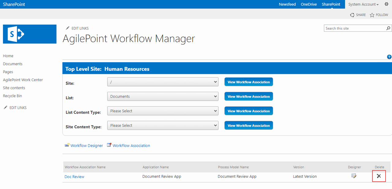Viewport: 392px width, 189px height.
Task: Click the Application Name column header
Action: click(156, 167)
